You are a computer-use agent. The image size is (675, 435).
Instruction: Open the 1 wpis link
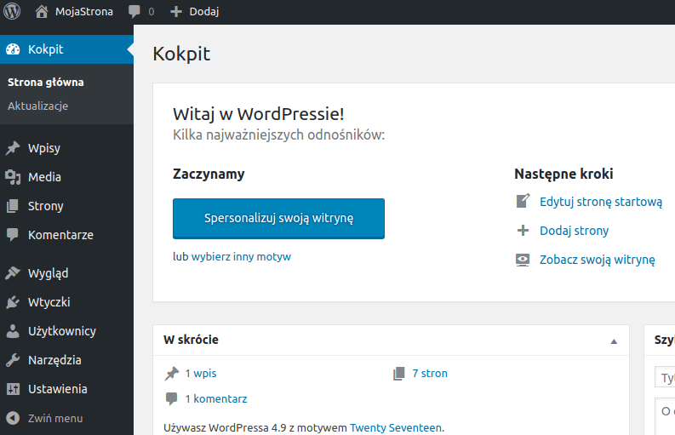click(x=201, y=374)
